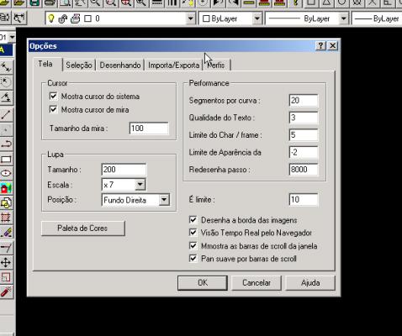Toggle Mostra cursor de mira checkbox

click(53, 109)
